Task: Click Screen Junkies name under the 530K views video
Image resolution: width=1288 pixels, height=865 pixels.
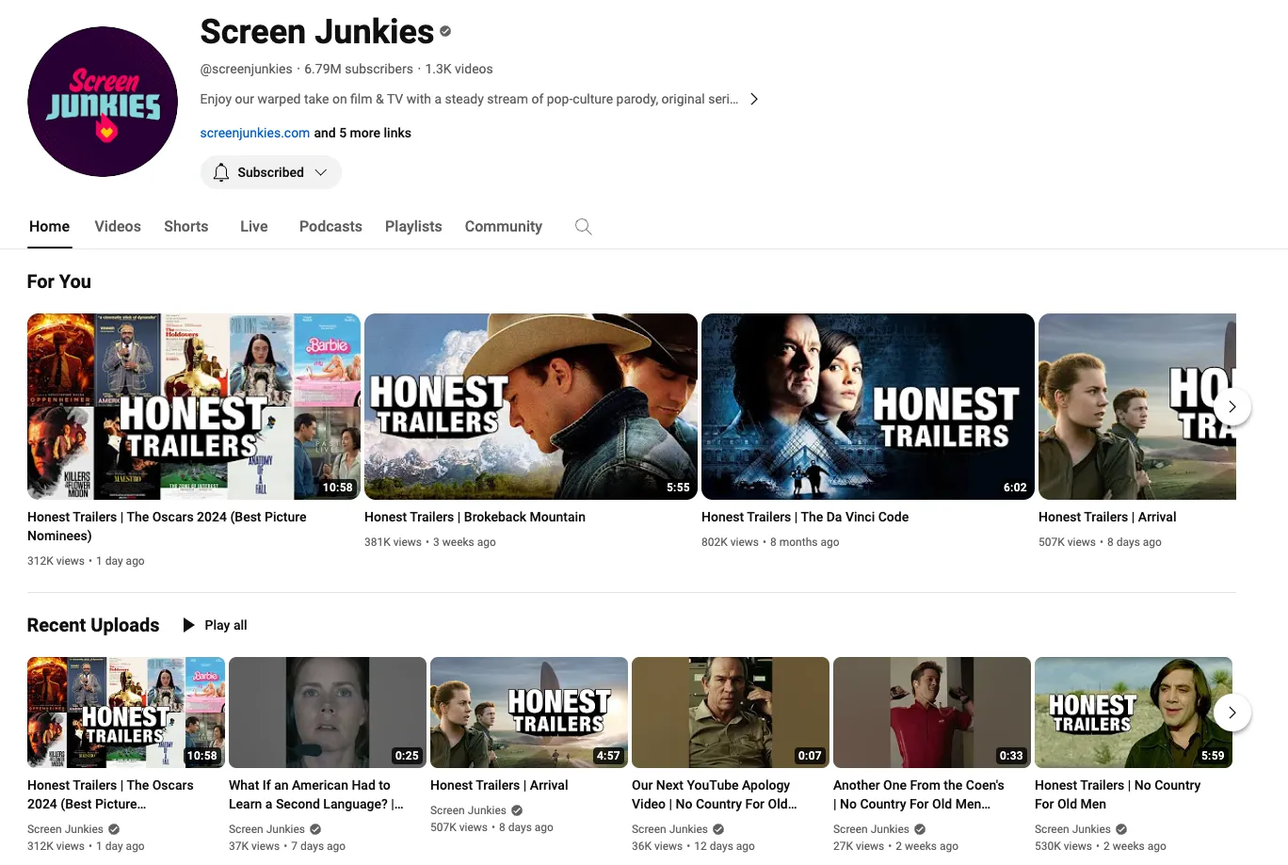Action: (1072, 829)
